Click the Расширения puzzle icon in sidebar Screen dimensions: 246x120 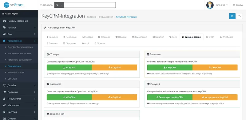(x=5, y=41)
